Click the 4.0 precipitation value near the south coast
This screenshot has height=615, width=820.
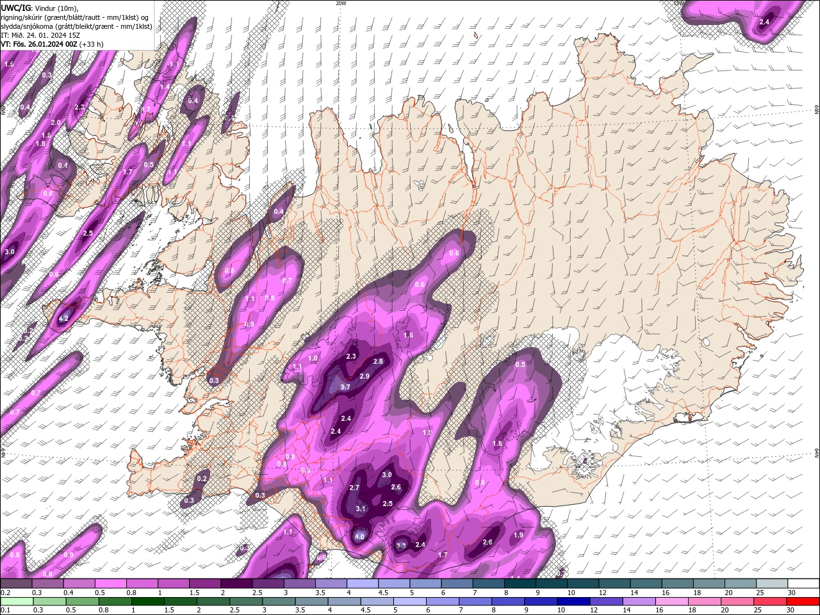pyautogui.click(x=359, y=537)
